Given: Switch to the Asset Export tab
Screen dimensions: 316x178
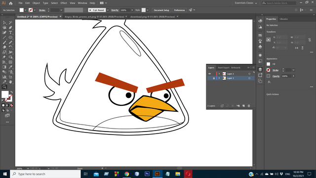Looking at the screenshot, I should tap(224, 68).
